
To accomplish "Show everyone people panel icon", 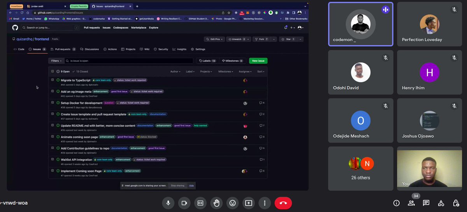I will 411,203.
